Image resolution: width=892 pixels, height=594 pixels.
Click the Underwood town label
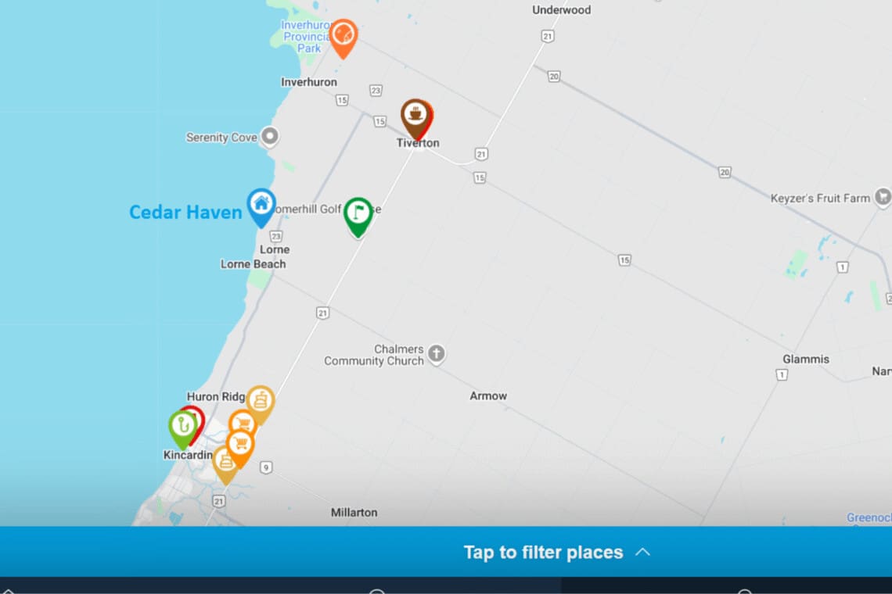click(x=561, y=10)
